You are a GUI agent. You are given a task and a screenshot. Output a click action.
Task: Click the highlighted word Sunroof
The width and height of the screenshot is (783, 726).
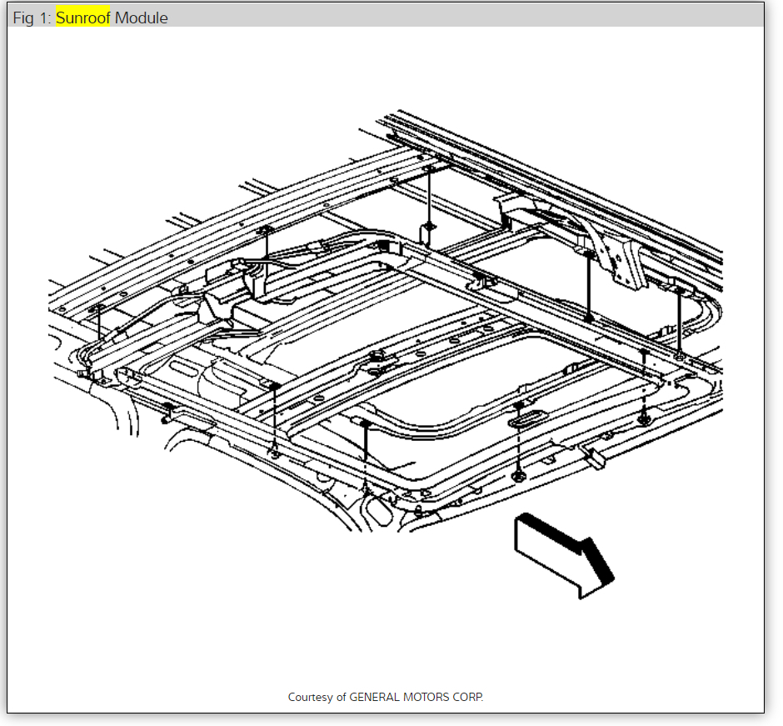click(82, 18)
